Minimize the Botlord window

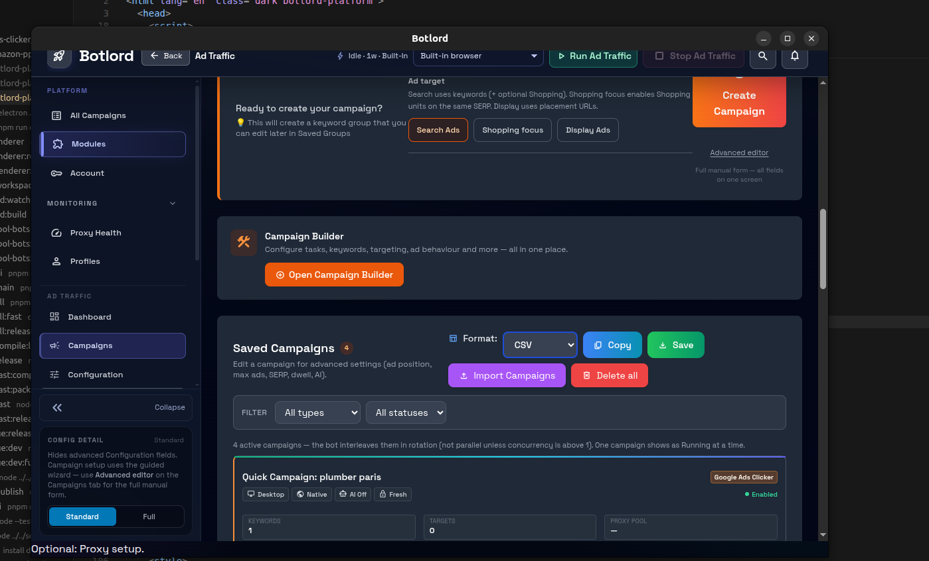(x=764, y=38)
